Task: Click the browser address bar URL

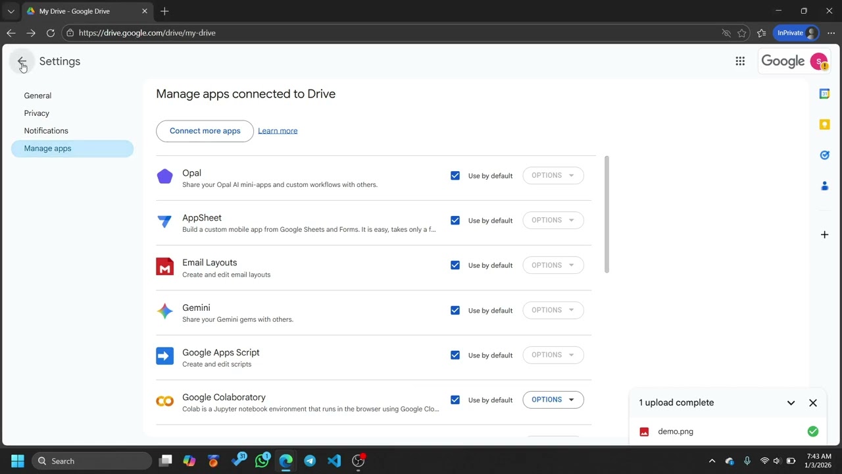Action: click(147, 33)
